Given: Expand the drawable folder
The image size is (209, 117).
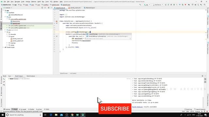Looking at the screenshot, I should (7, 34).
